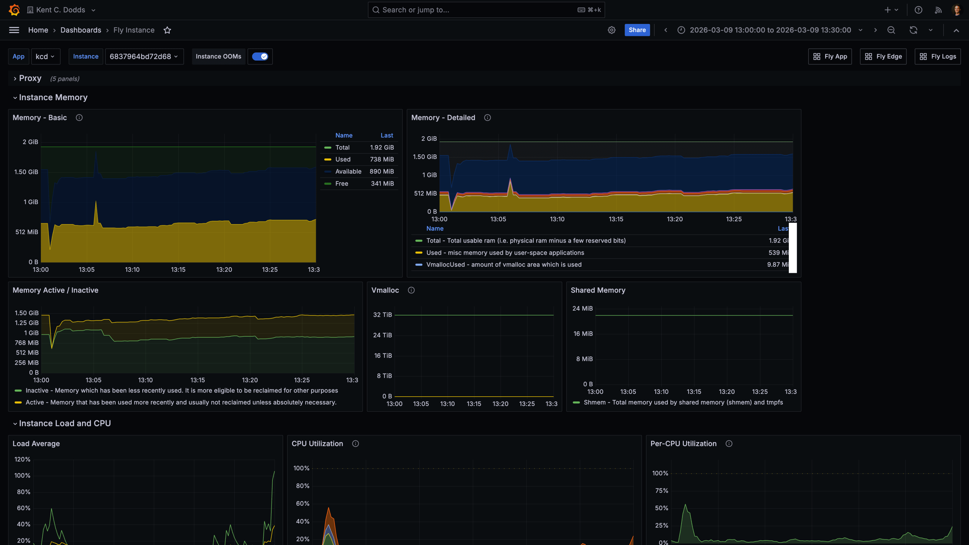Screen dimensions: 969x545
Task: Collapse the Instance Load and CPU row
Action: coord(62,423)
